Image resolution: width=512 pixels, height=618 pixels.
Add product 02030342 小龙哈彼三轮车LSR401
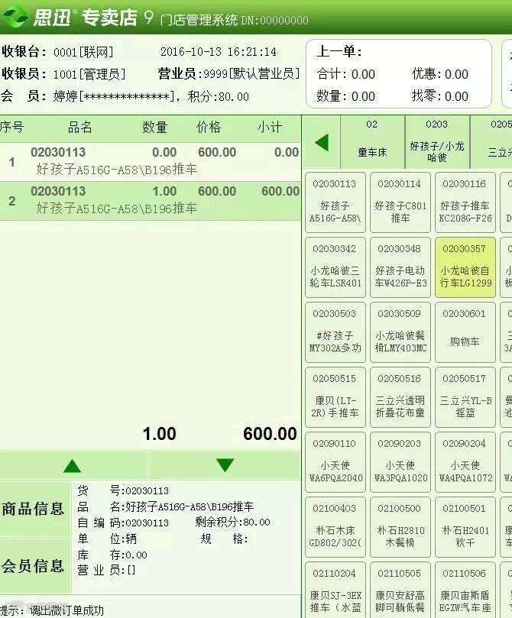coord(335,267)
